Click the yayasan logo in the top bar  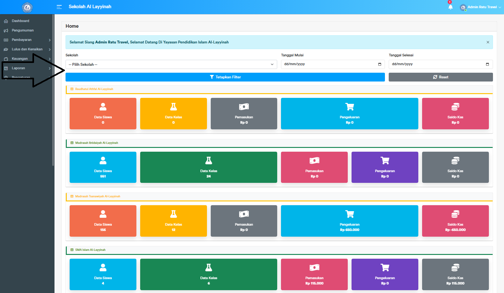[27, 7]
